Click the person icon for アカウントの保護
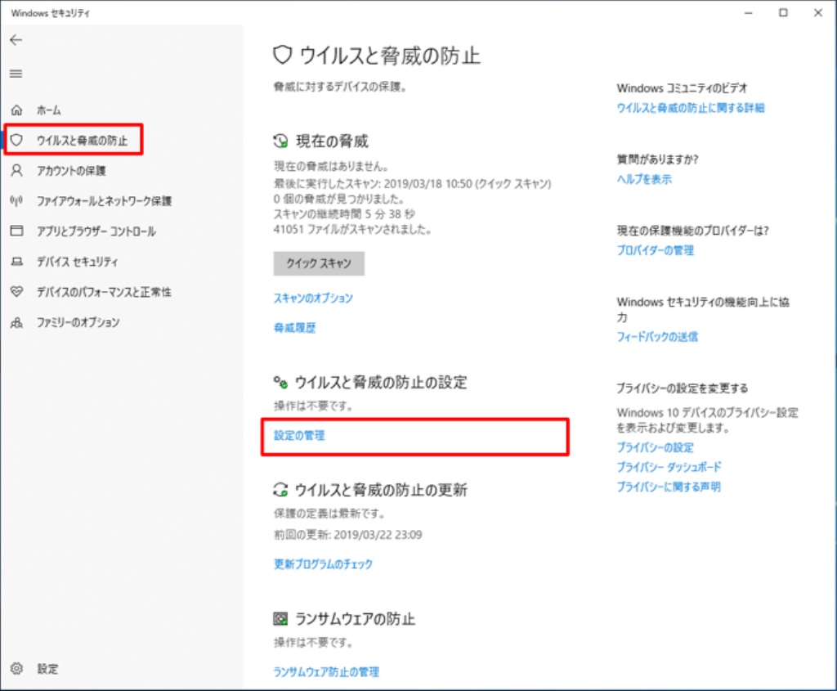 (x=16, y=170)
